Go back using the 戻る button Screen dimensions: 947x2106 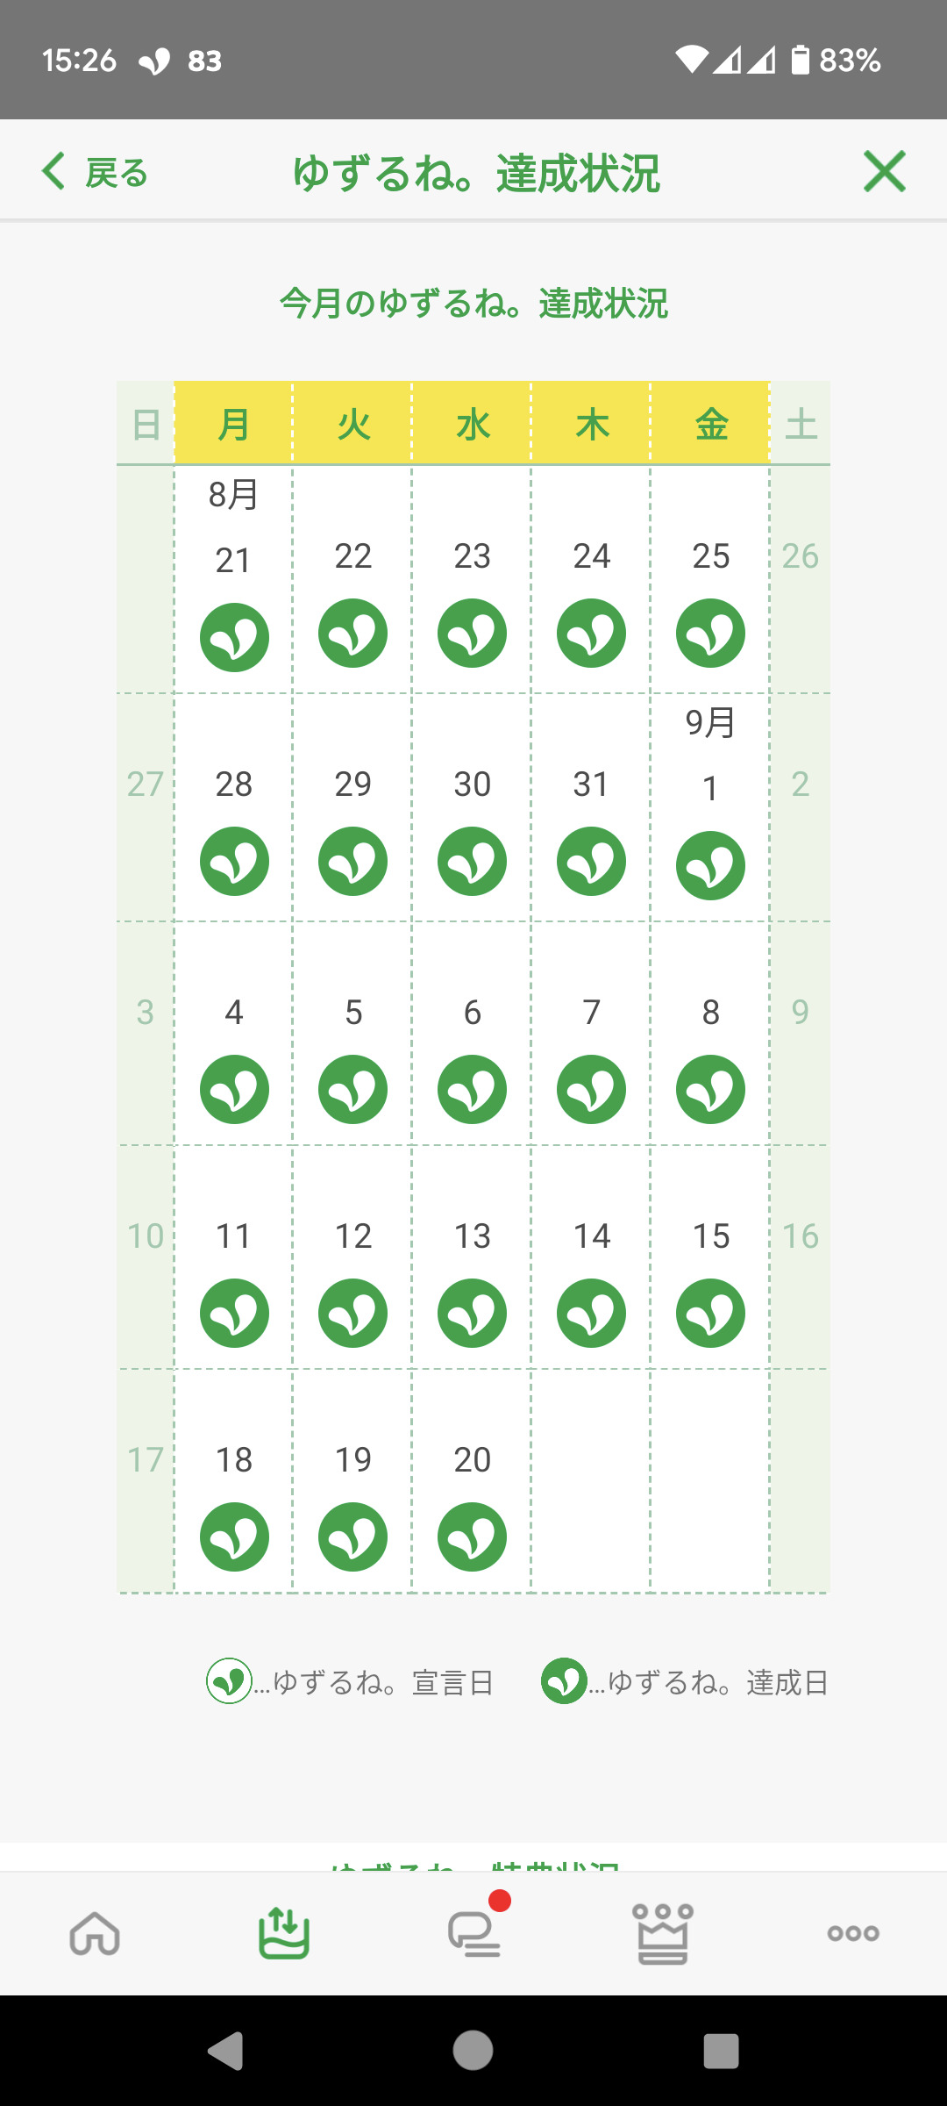click(95, 172)
